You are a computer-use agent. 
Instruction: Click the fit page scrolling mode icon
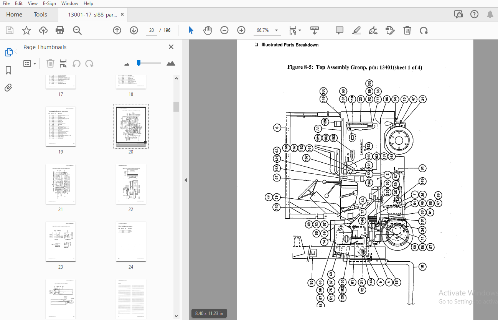click(293, 30)
